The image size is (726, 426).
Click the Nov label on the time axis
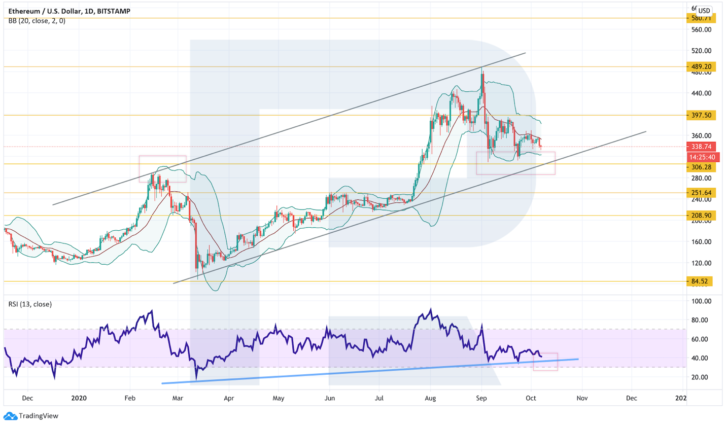(582, 398)
